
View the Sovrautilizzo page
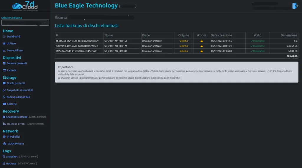(15, 50)
